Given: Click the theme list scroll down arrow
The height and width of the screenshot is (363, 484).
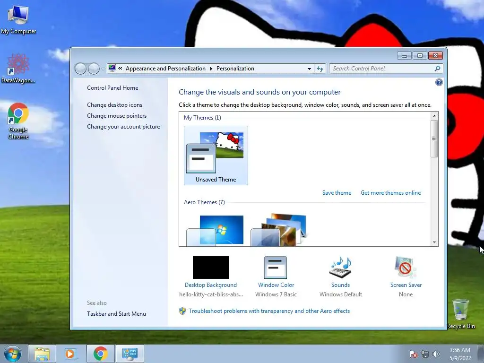Looking at the screenshot, I should tap(434, 242).
